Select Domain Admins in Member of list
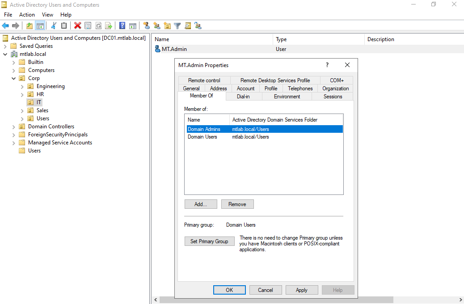 click(264, 129)
